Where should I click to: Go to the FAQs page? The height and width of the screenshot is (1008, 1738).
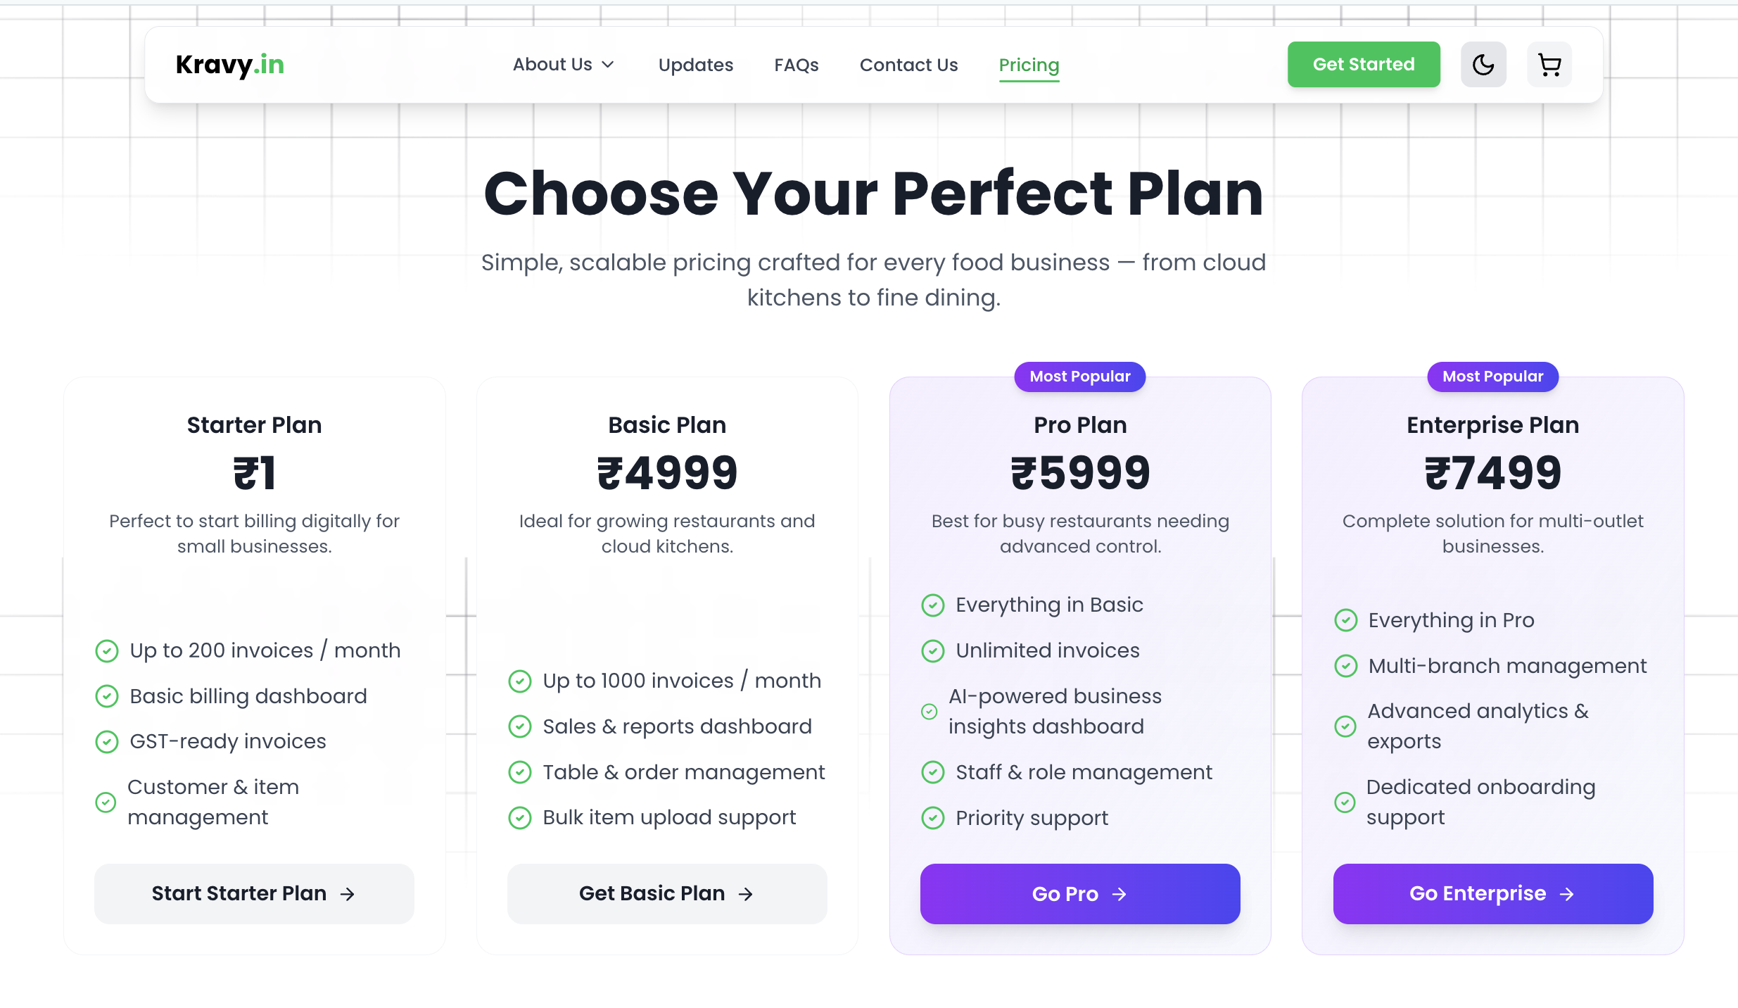coord(796,65)
